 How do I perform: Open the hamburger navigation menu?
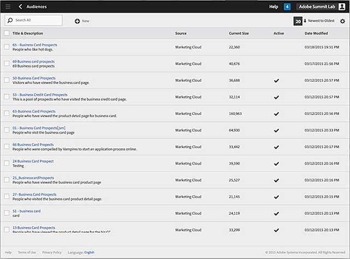pos(8,7)
